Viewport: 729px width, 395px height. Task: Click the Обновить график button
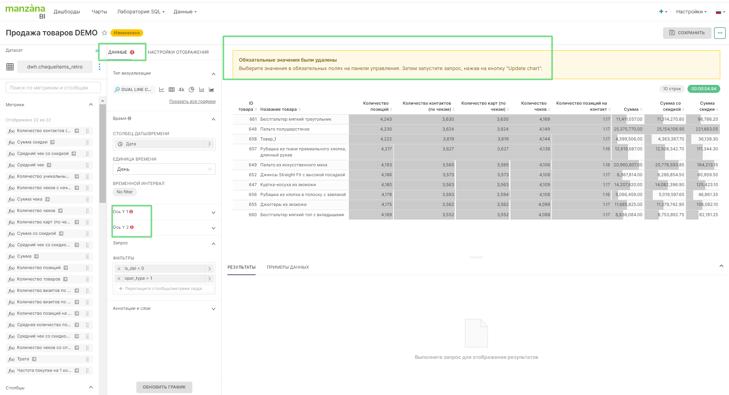click(164, 387)
